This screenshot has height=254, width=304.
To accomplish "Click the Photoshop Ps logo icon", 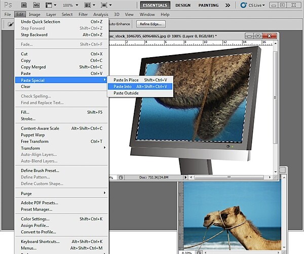I will click(x=8, y=5).
